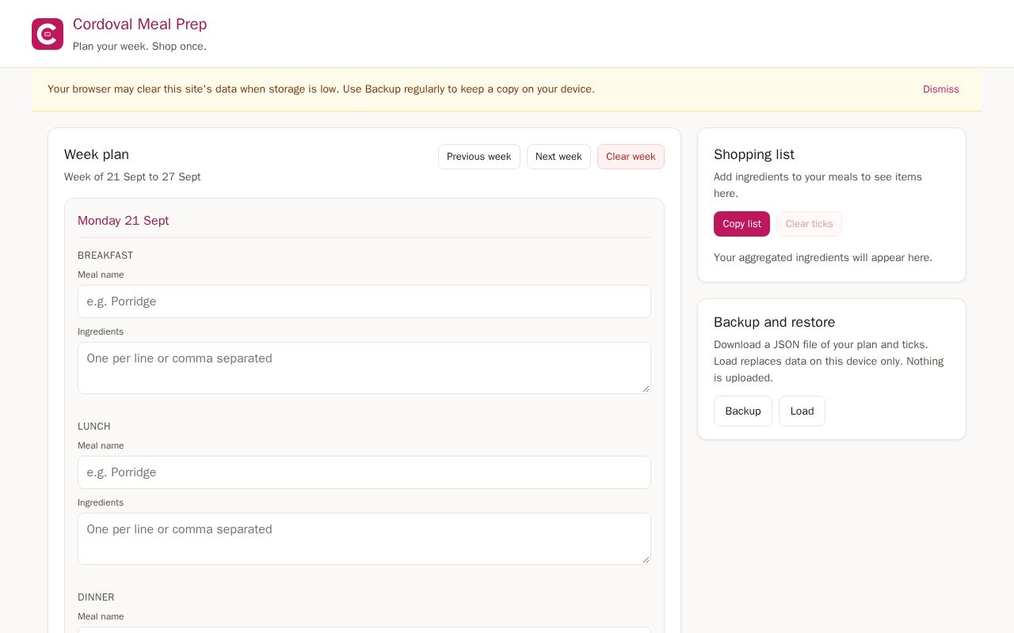Click the BREAKFAST section label
The image size is (1014, 633).
coord(105,256)
